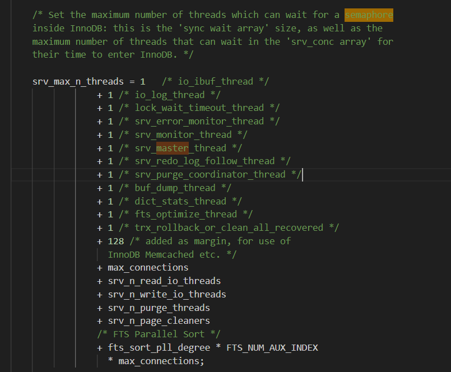
Task: Place cursor on io_log_thread comment
Action: tap(170, 95)
